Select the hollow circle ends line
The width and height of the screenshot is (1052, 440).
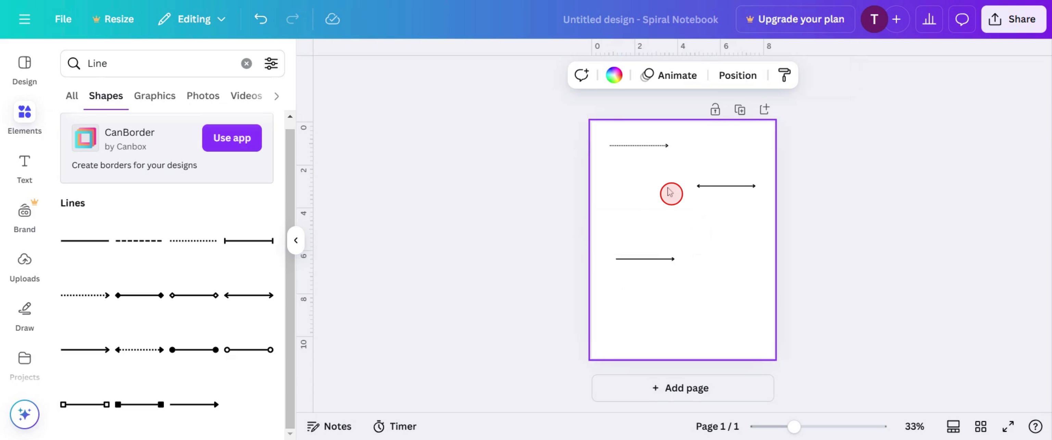pyautogui.click(x=248, y=350)
